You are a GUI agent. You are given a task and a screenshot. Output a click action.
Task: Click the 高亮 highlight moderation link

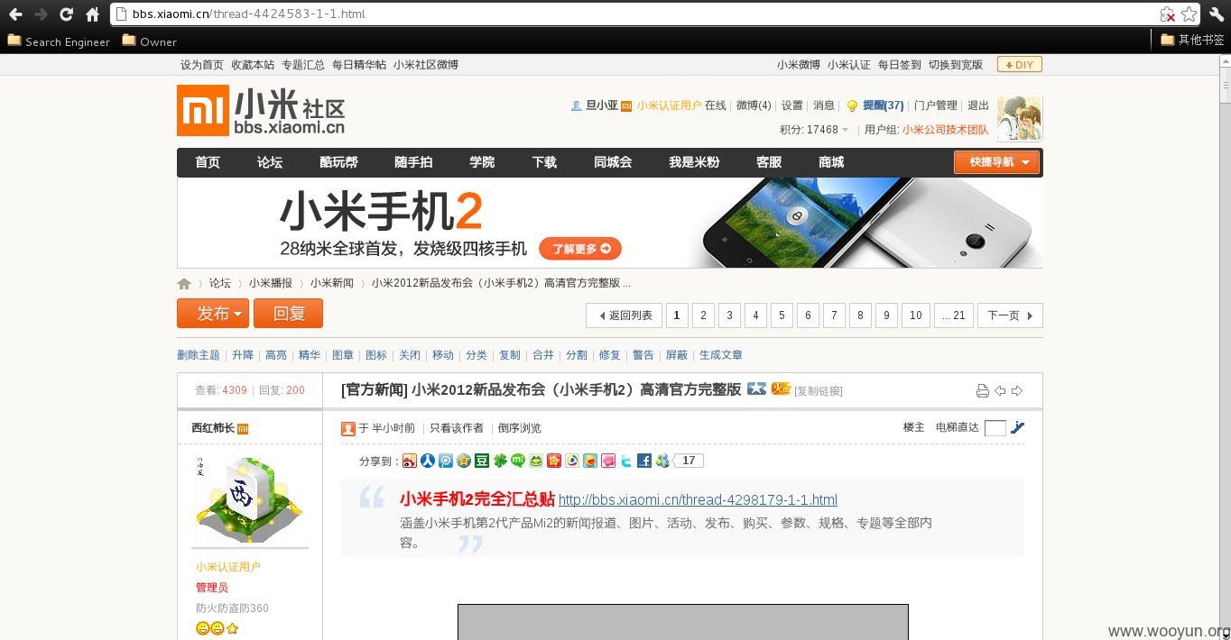click(276, 355)
